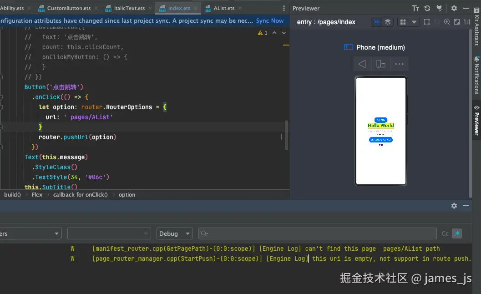The image size is (481, 294).
Task: Click Flex in the breadcrumb bar
Action: 37,195
